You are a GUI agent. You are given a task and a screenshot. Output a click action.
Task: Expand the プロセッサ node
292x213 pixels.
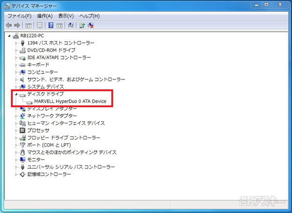pyautogui.click(x=16, y=131)
